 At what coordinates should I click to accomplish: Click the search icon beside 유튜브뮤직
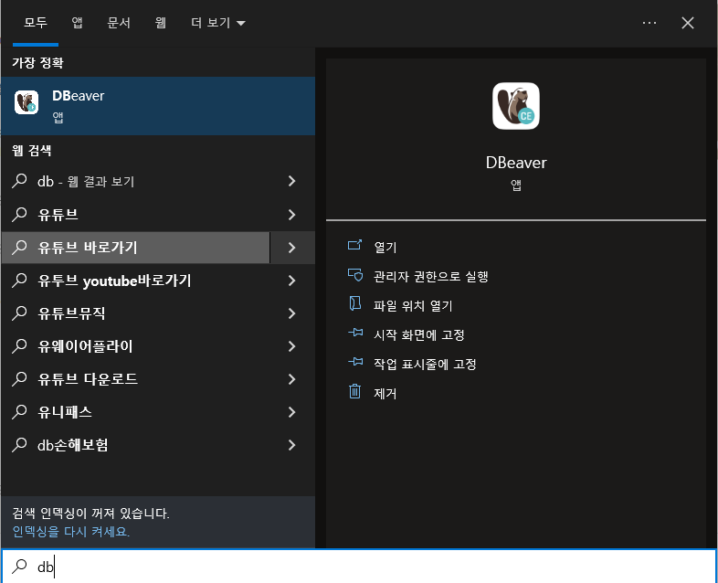click(19, 313)
